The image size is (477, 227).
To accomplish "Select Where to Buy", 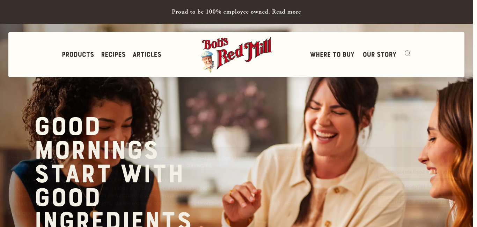I will click(x=332, y=54).
